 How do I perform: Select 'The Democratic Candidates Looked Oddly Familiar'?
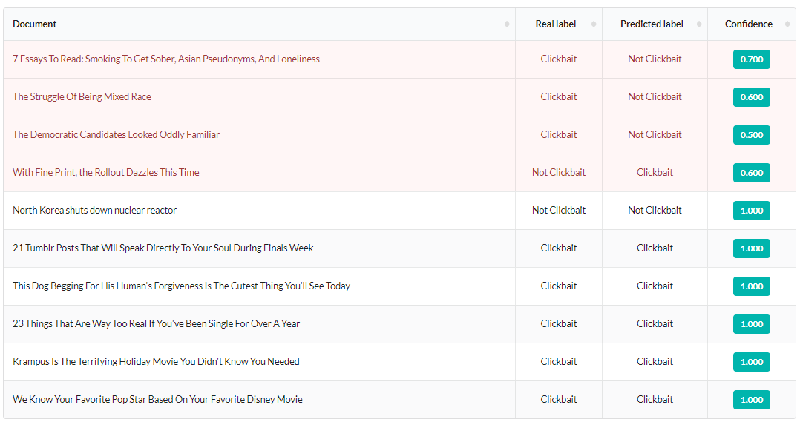point(116,134)
